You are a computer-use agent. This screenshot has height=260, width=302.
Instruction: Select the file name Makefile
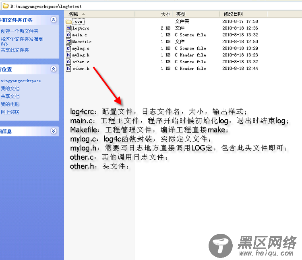82,42
